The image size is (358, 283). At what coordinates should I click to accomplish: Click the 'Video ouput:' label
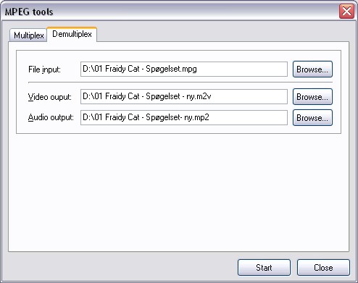click(x=50, y=97)
